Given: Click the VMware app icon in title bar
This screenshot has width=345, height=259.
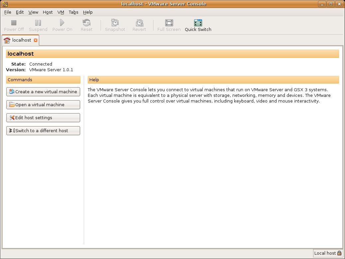Looking at the screenshot, I should click(x=5, y=4).
